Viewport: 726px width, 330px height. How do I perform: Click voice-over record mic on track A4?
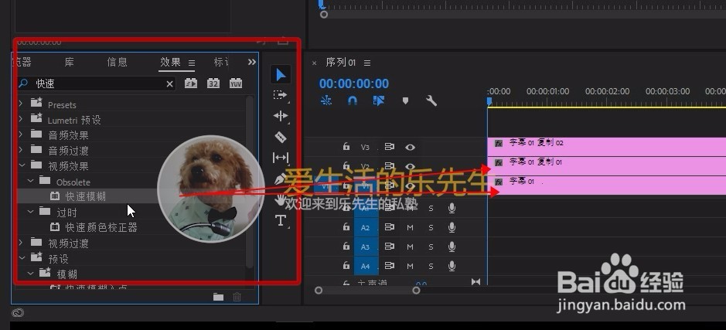click(x=452, y=266)
